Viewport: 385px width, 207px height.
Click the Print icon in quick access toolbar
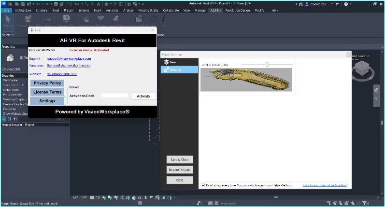coord(56,4)
